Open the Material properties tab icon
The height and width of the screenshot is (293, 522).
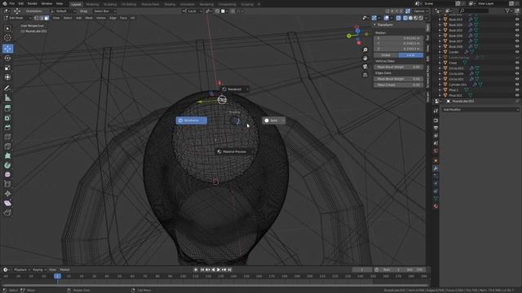click(436, 206)
